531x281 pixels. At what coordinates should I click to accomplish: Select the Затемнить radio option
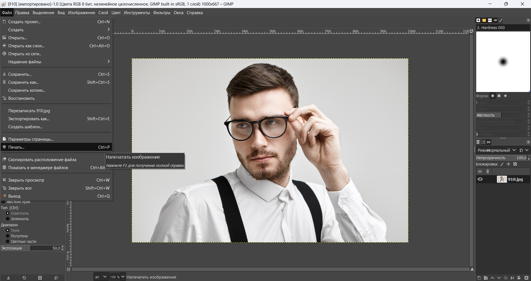[8, 219]
